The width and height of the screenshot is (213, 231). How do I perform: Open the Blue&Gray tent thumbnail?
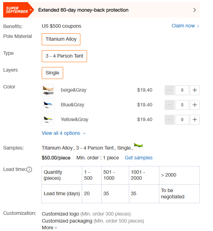(48, 105)
